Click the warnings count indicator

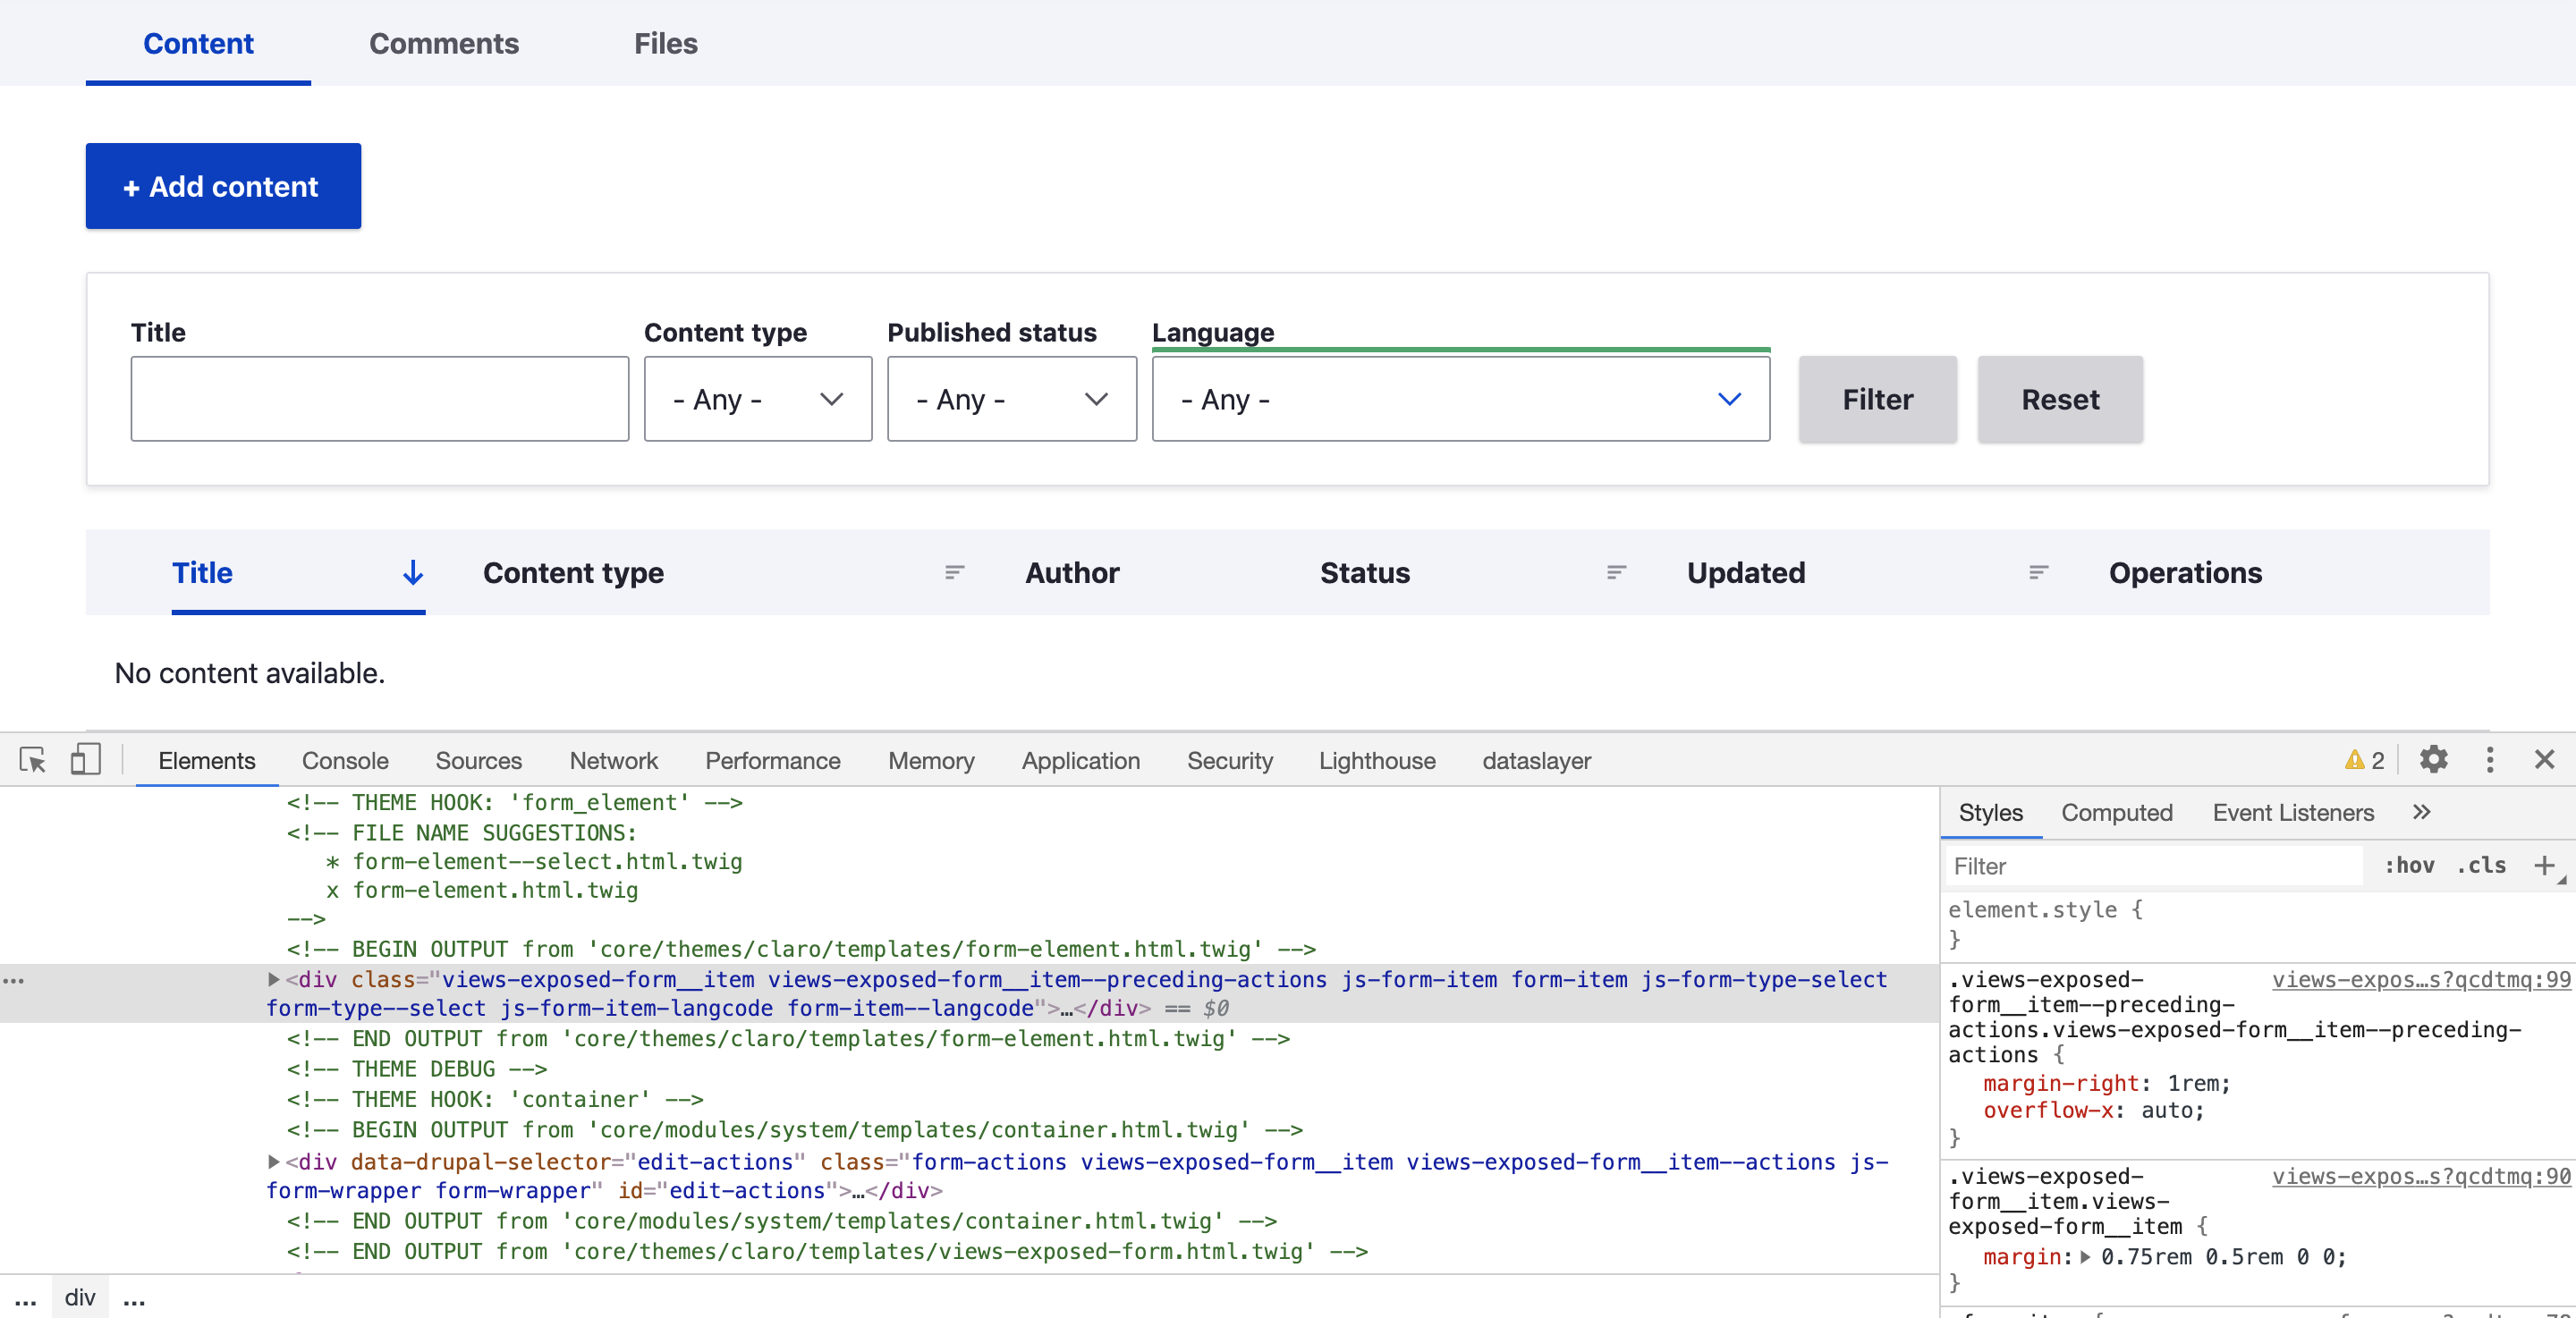[2365, 761]
